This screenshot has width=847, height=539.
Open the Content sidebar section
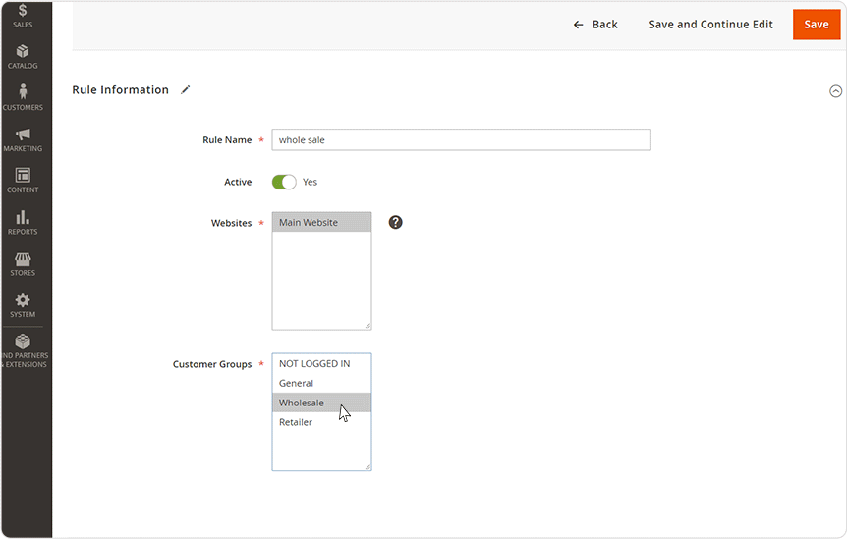pos(23,181)
